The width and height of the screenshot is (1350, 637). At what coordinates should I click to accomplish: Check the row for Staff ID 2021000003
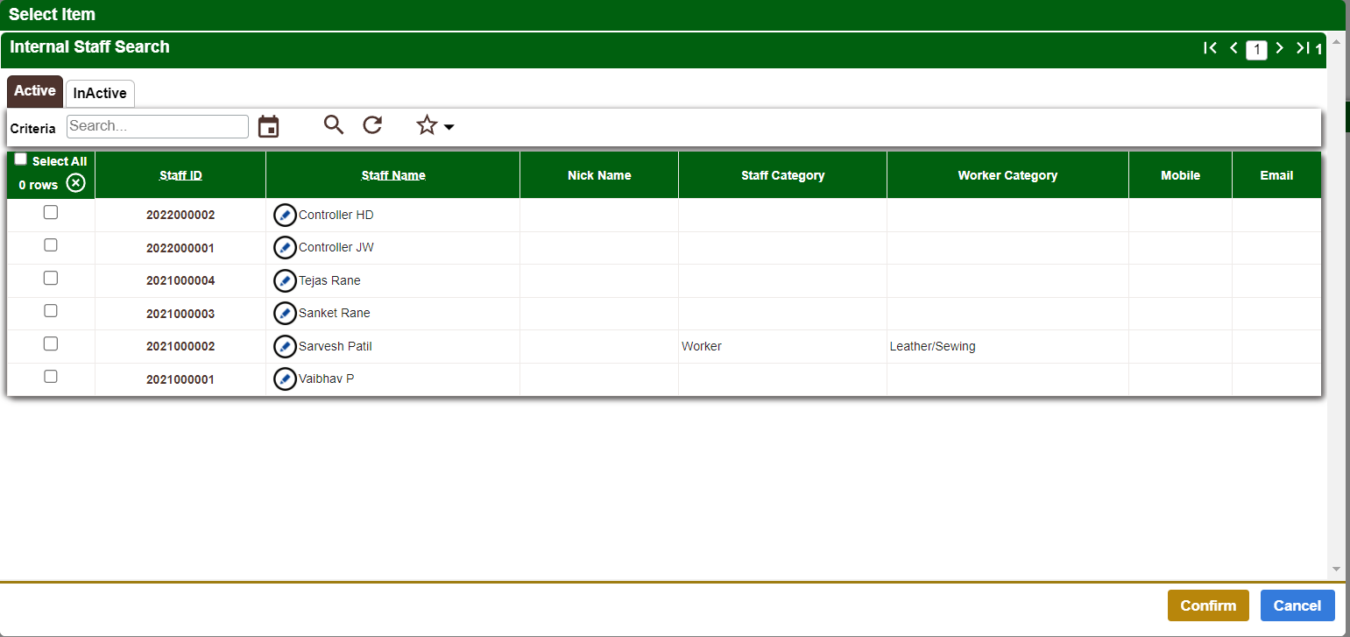point(50,310)
